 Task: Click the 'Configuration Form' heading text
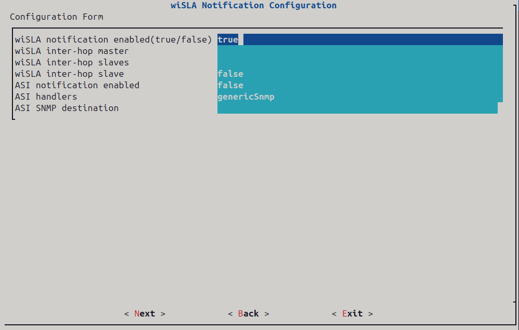(56, 17)
